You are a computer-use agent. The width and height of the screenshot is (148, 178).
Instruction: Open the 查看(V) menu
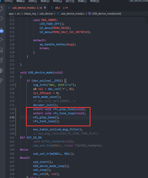[45, 1]
